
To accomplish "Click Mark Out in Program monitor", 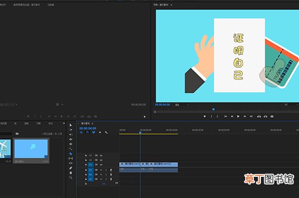I will point(217,116).
